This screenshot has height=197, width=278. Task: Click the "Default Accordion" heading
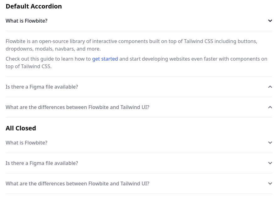coord(34,6)
